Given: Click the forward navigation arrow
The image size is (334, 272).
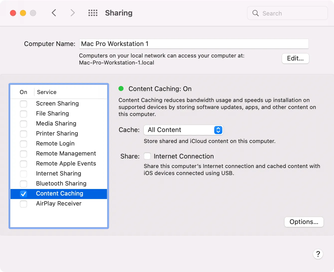Looking at the screenshot, I should tap(72, 13).
